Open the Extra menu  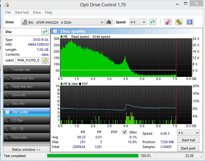[37, 12]
